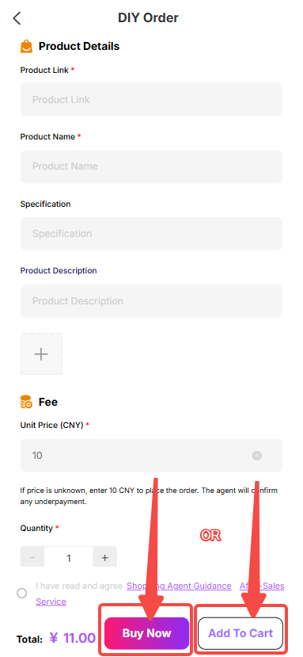Click the coin stack Fee icon
This screenshot has width=303, height=657.
[26, 402]
